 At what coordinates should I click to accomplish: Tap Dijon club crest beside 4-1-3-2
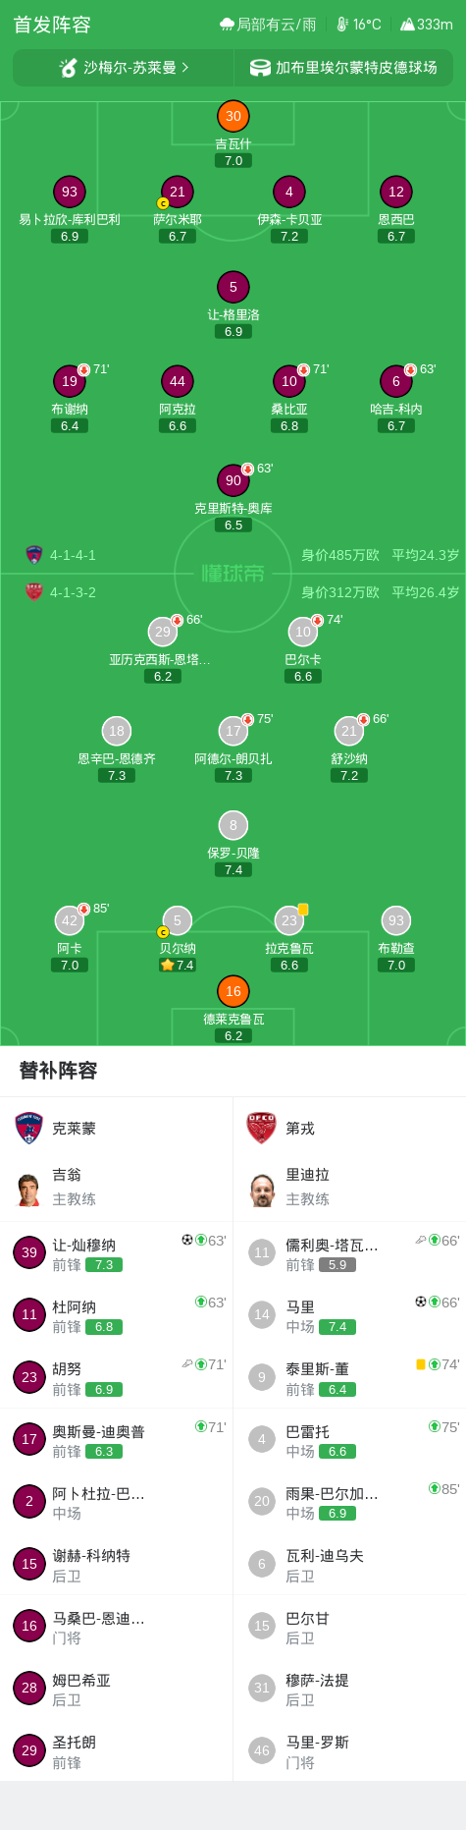[x=34, y=592]
